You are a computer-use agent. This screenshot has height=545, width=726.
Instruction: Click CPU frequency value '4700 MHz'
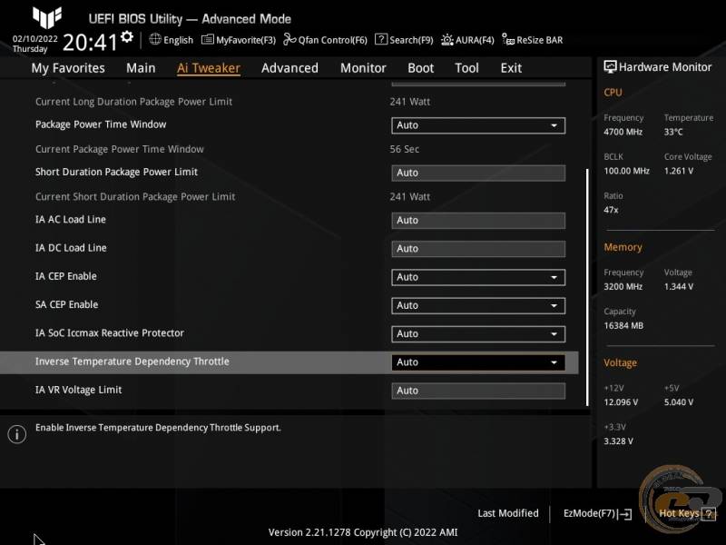tap(623, 132)
